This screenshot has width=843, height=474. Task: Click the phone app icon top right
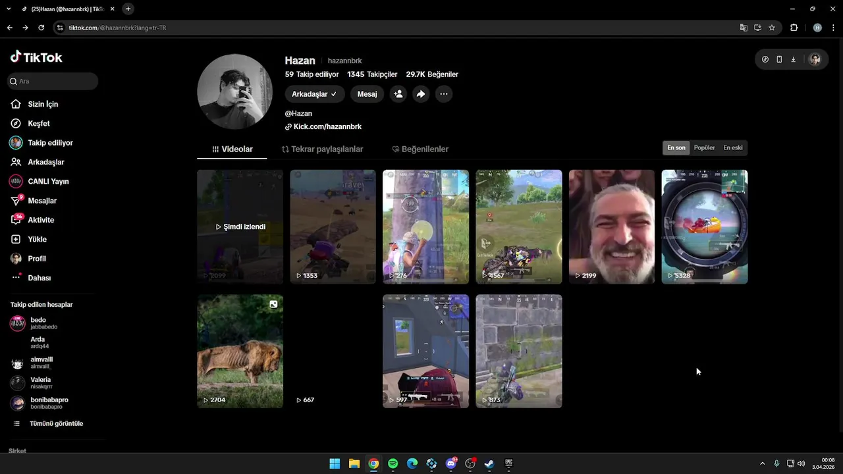click(x=779, y=59)
